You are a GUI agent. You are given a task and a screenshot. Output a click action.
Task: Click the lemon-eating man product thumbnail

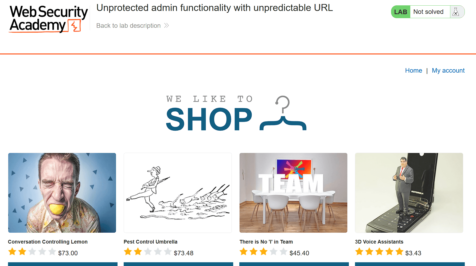coord(62,193)
